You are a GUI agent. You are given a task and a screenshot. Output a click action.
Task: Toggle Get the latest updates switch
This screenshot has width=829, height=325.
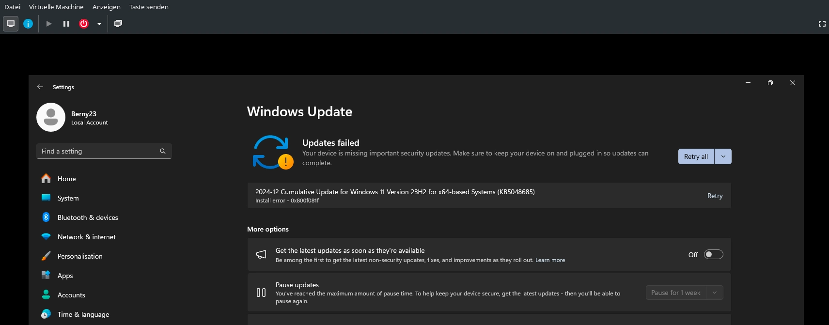click(x=713, y=254)
